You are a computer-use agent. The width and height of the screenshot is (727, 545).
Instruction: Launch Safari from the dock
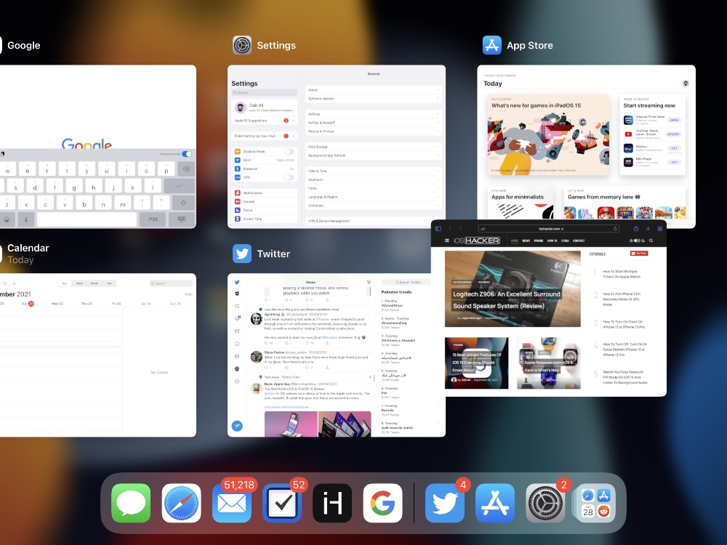click(181, 503)
